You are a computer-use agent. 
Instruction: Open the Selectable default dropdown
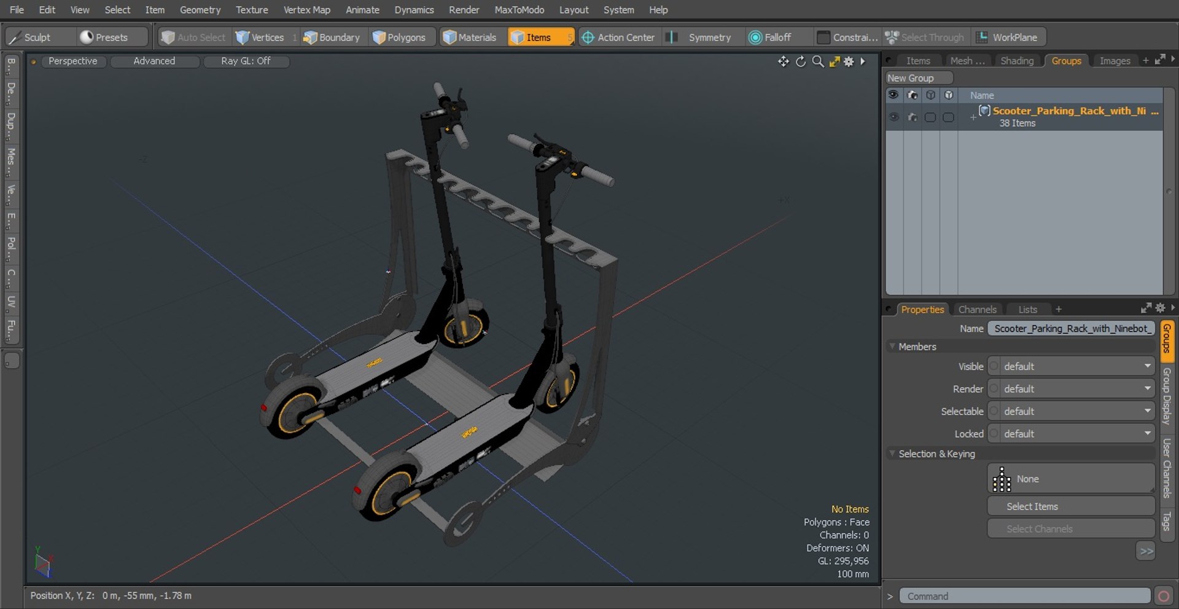[1071, 411]
